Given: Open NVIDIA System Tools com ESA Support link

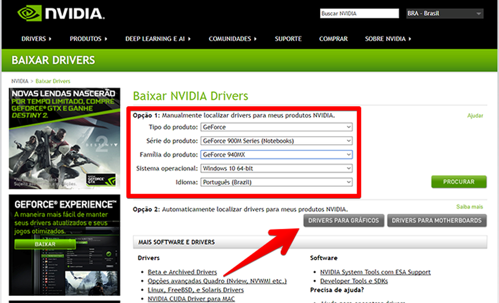Looking at the screenshot, I should click(375, 272).
